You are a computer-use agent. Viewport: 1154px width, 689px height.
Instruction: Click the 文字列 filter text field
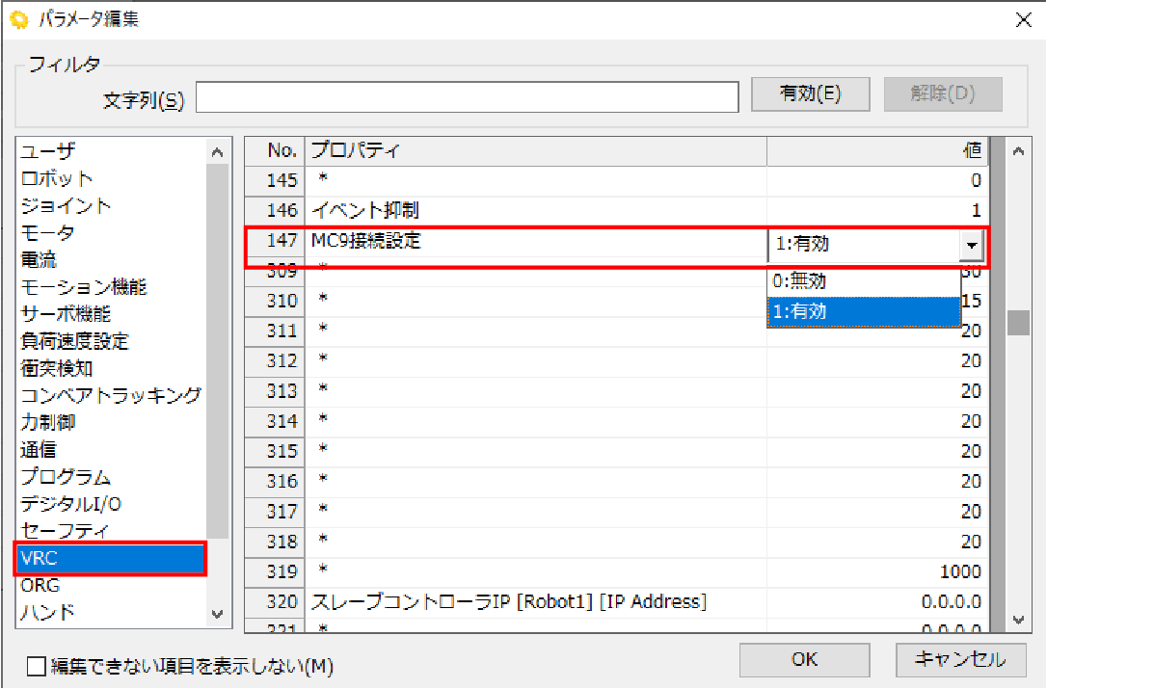pyautogui.click(x=467, y=96)
